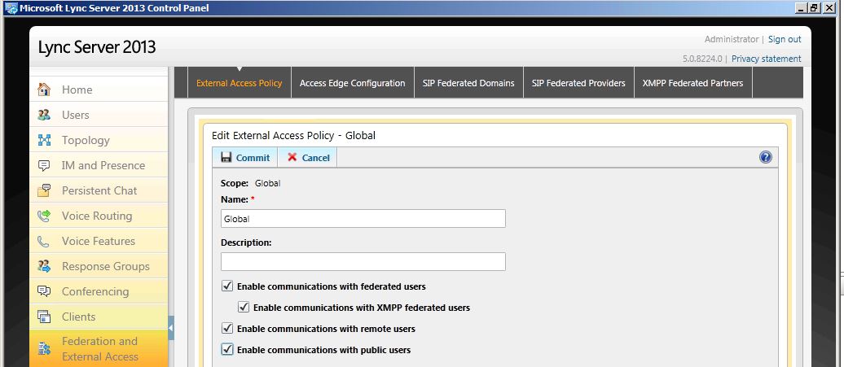Screen dimensions: 844x367
Task: Toggle the XMPP federated users checkbox
Action: (244, 308)
